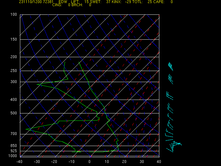
Task: Click the date-time stamp 231110/1200
Action: [31, 2]
